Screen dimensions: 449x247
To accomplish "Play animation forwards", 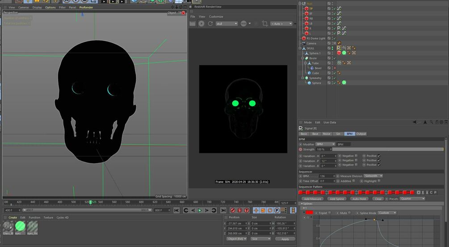I will [200, 210].
